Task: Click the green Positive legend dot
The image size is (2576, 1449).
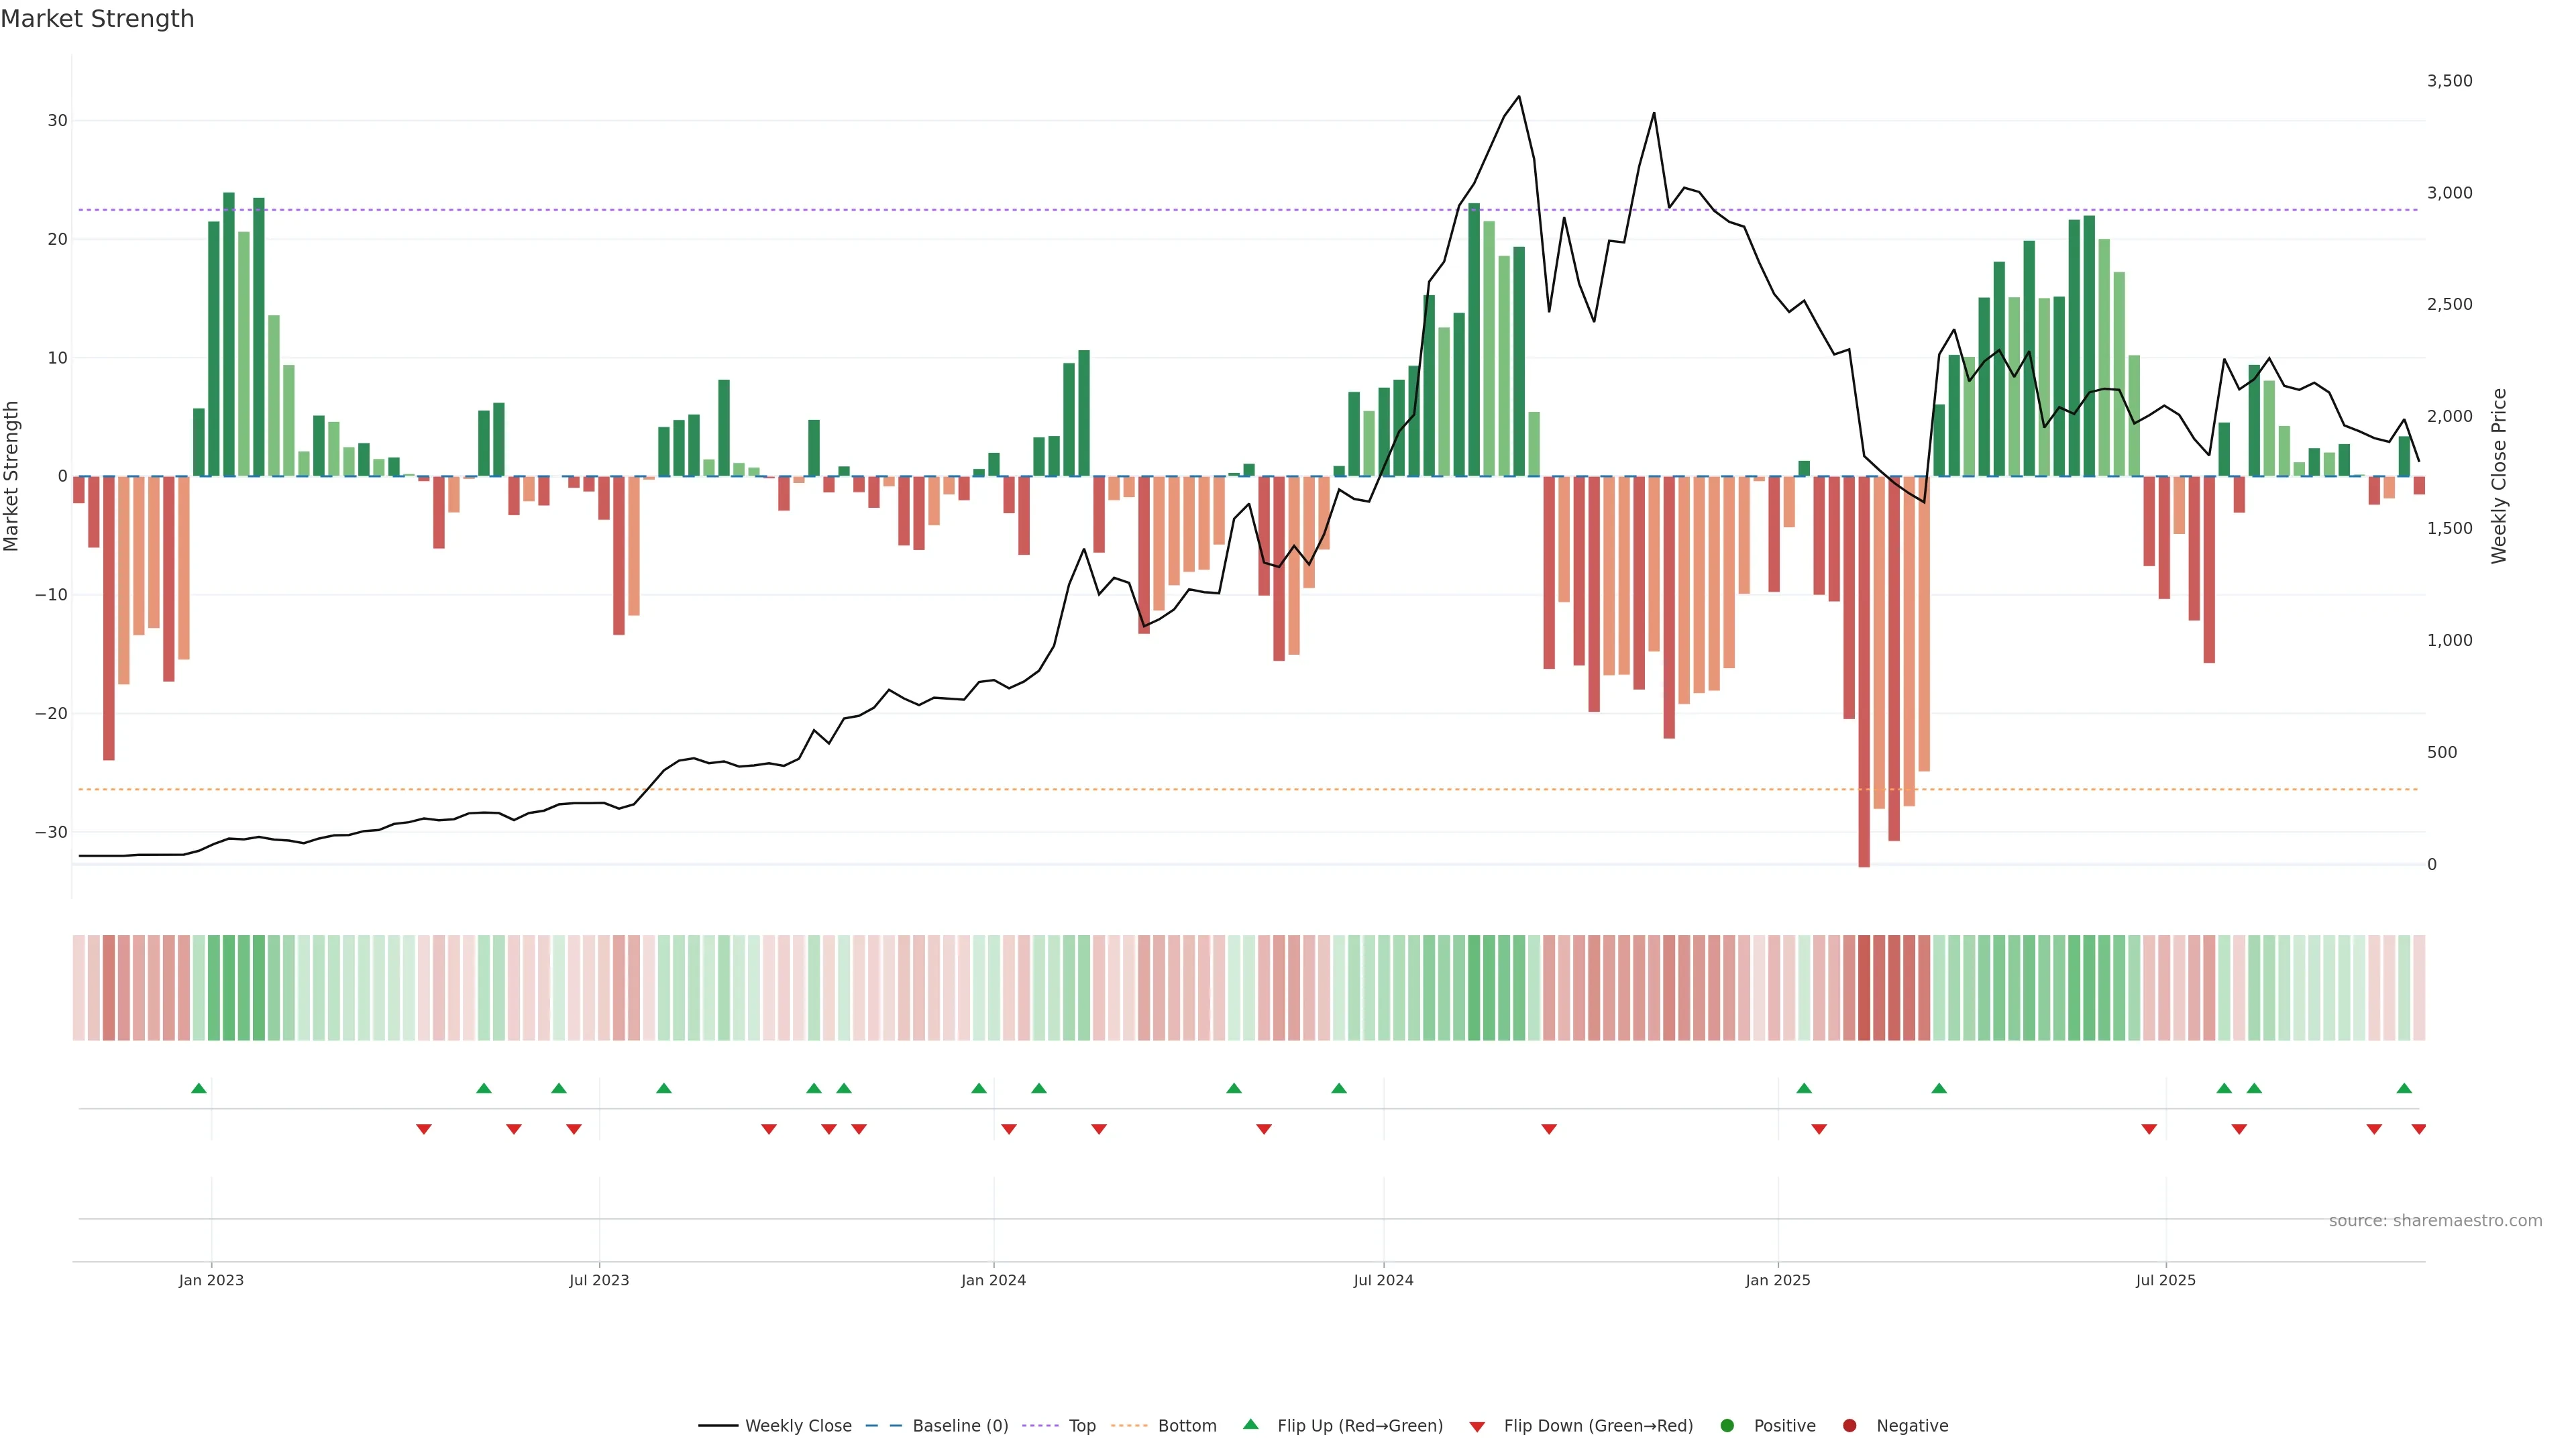Action: pyautogui.click(x=1727, y=1425)
